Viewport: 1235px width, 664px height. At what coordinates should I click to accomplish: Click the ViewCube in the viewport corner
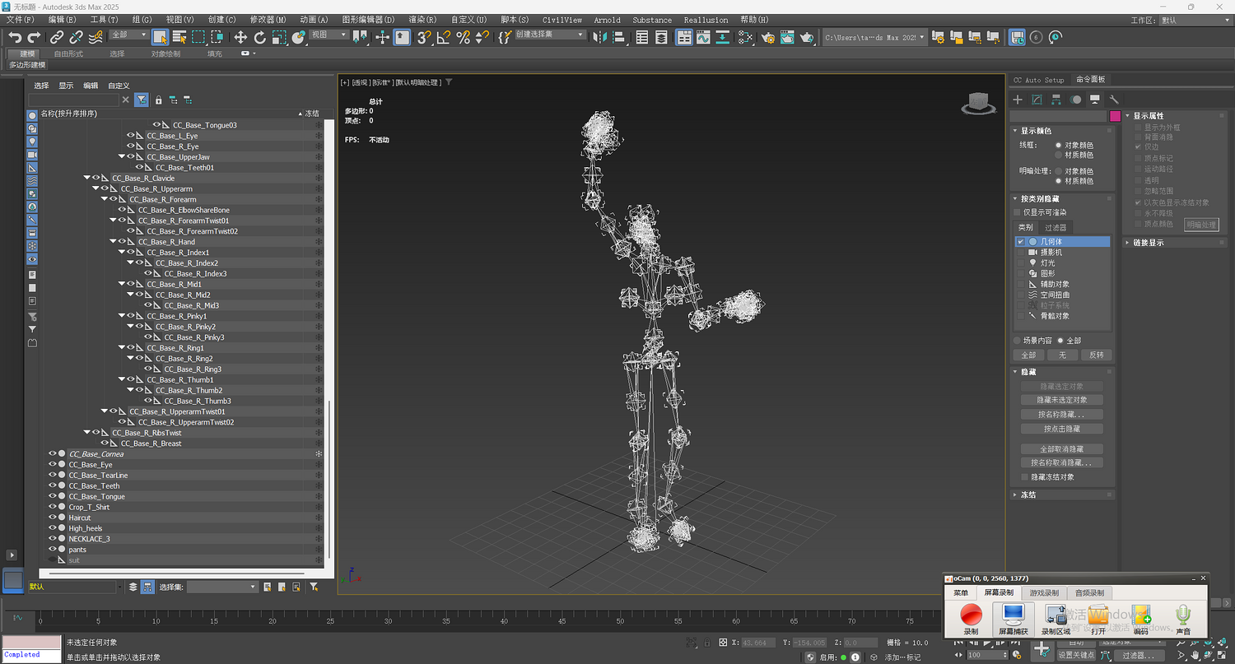(977, 102)
